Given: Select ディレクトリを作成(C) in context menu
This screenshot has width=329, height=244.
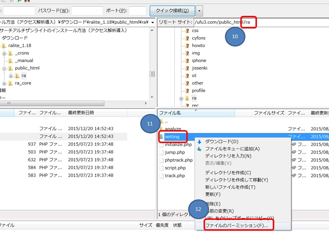Looking at the screenshot, I should click(x=228, y=173).
